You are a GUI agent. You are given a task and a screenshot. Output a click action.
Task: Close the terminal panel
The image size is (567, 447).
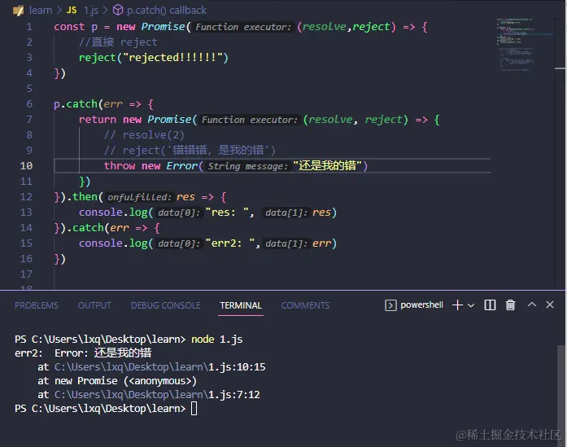pos(550,305)
